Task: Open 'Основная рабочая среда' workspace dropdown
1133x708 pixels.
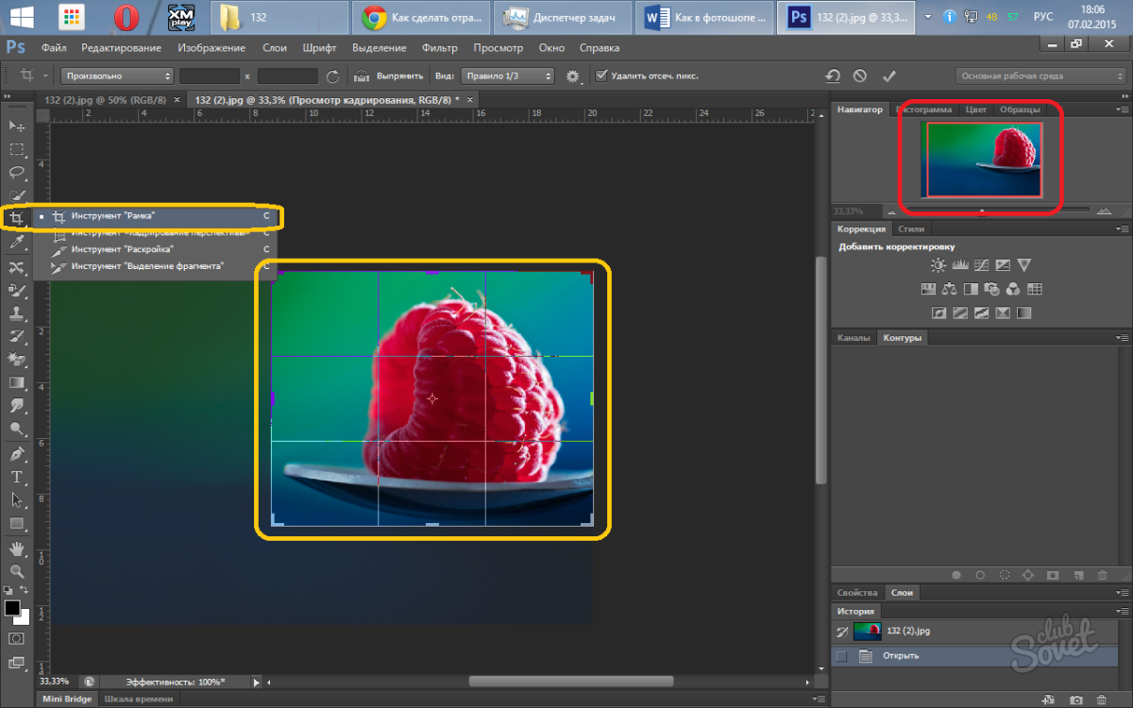Action: tap(1039, 76)
